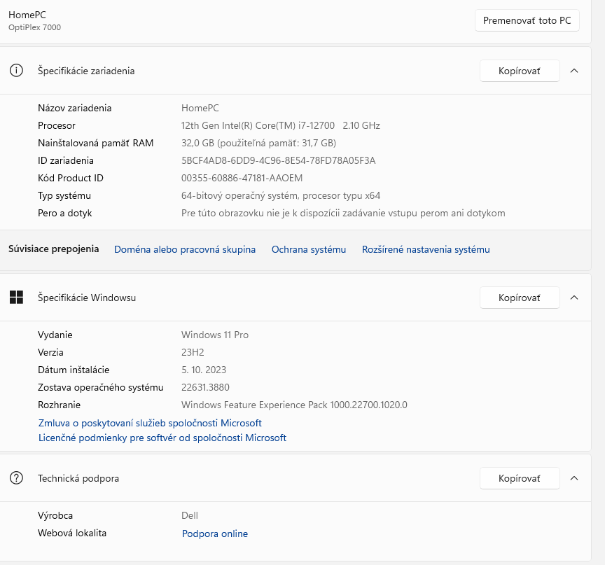Click the HomePC title at top

pos(27,15)
